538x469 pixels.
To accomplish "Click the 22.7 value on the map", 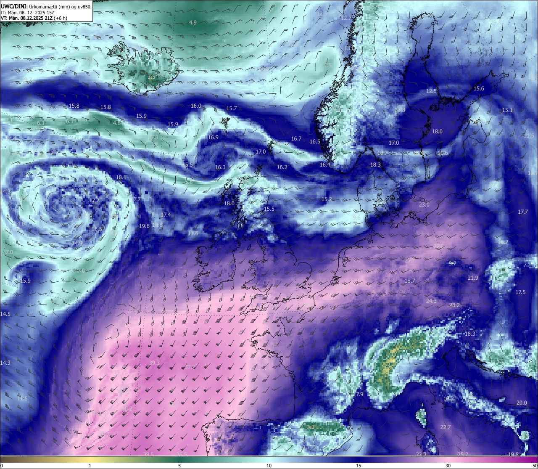I will [x=445, y=427].
